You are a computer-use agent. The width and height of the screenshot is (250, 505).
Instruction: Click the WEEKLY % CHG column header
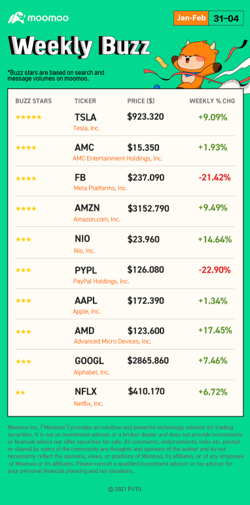pyautogui.click(x=212, y=101)
